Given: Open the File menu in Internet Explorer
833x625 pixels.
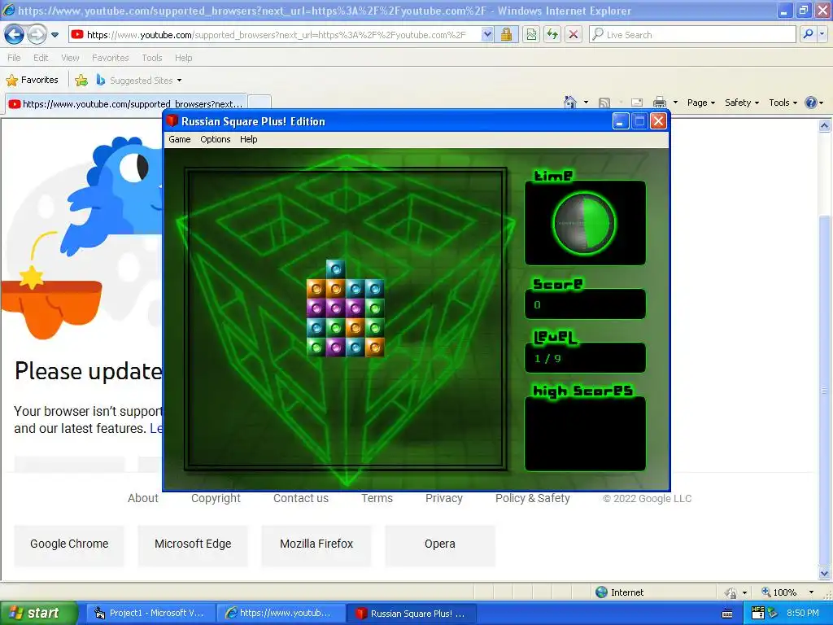Looking at the screenshot, I should point(15,58).
